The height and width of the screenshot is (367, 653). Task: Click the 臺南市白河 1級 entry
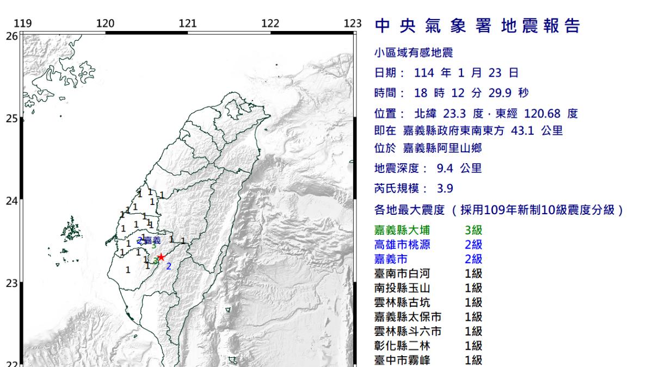click(429, 273)
